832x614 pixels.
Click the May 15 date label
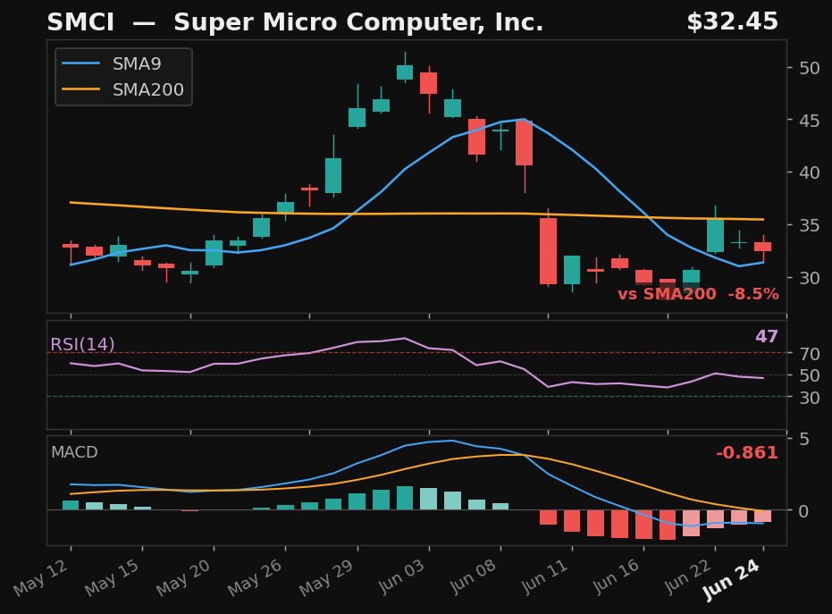tap(113, 577)
